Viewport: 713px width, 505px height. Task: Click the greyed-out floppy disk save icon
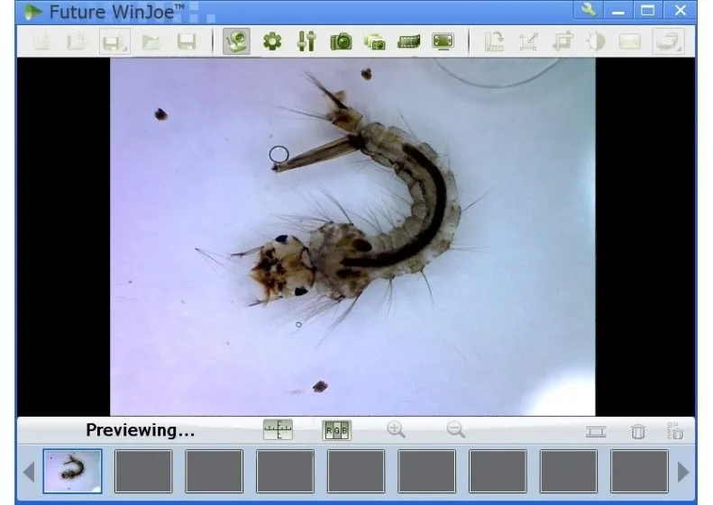[187, 41]
